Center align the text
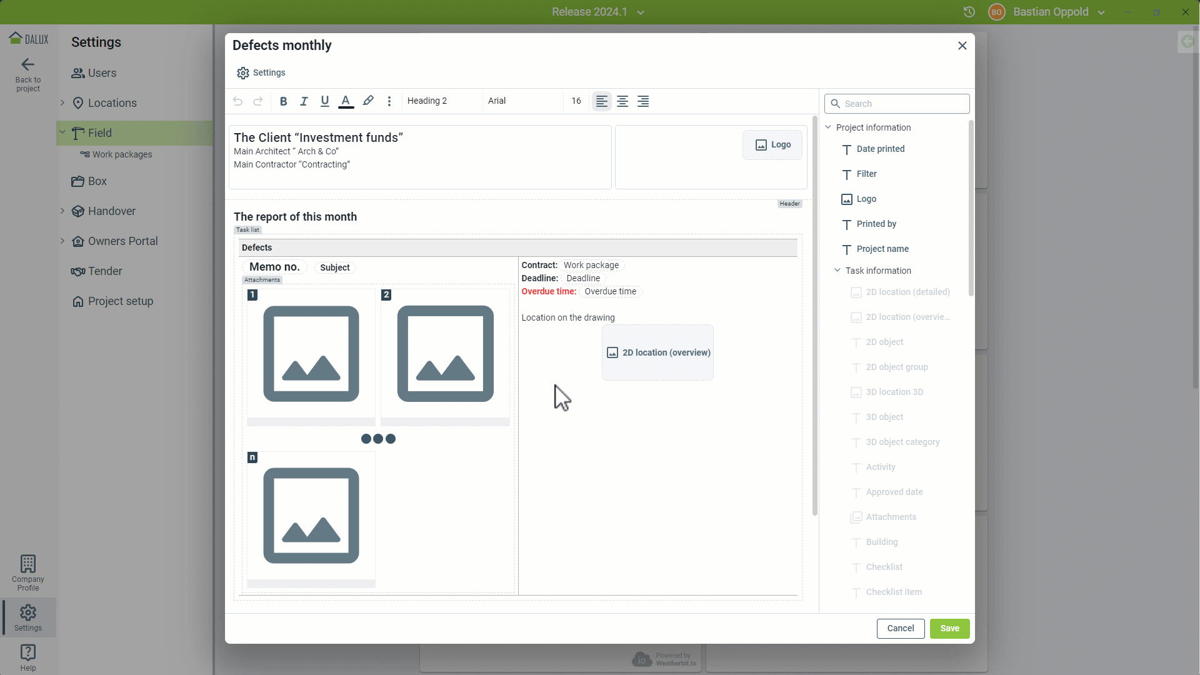Screen dimensions: 1200x675 click(622, 101)
